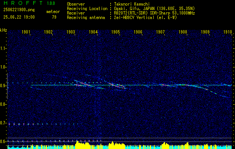Click the version number 1.0.0
The image size is (235, 149).
pos(51,3)
